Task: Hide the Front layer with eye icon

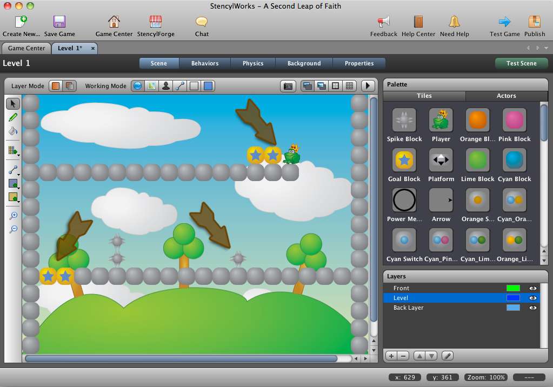Action: [532, 288]
